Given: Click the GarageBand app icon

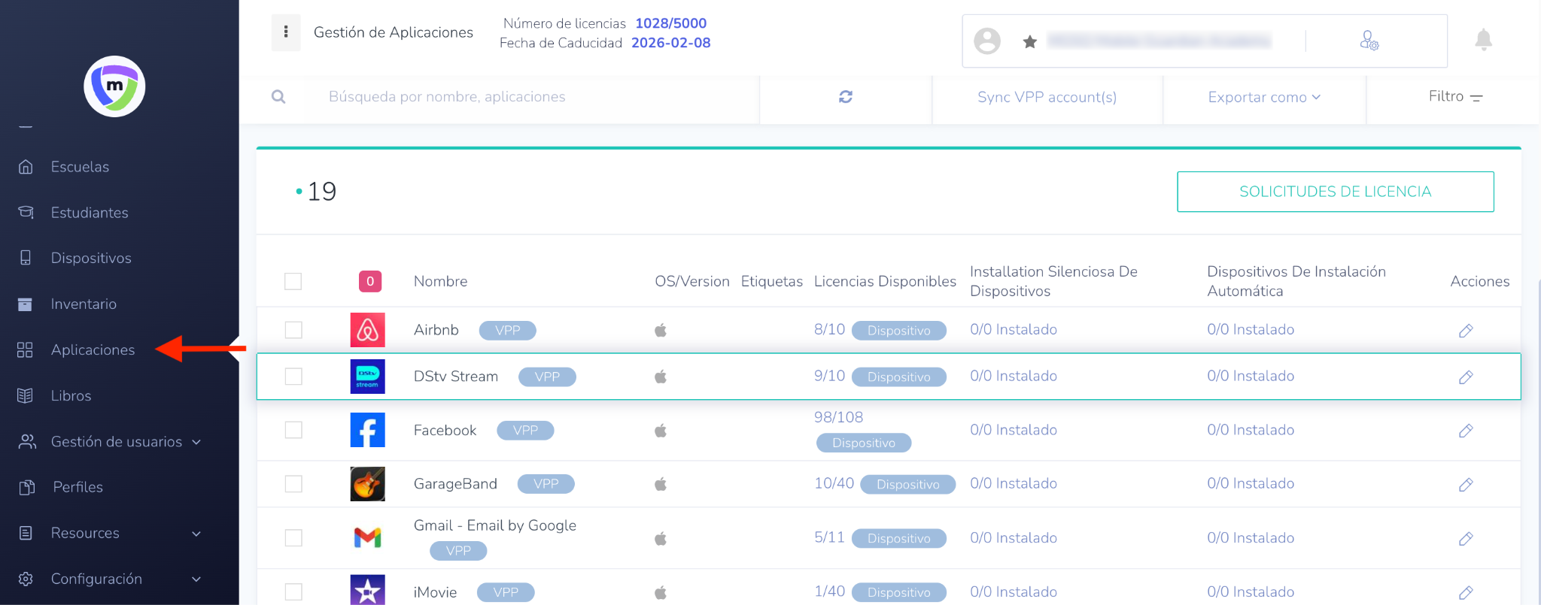Looking at the screenshot, I should (367, 484).
